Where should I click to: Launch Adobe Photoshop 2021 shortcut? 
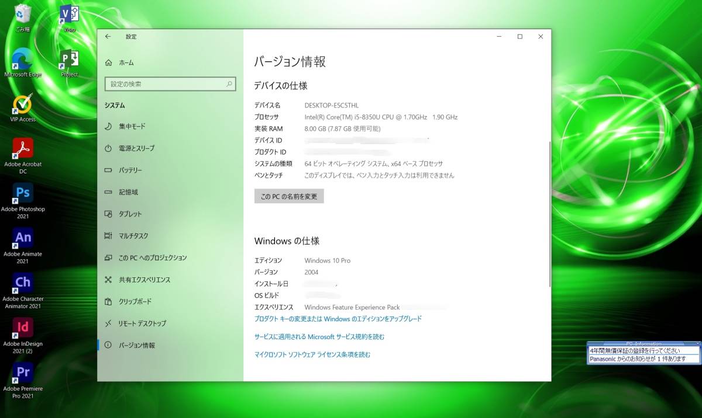23,201
